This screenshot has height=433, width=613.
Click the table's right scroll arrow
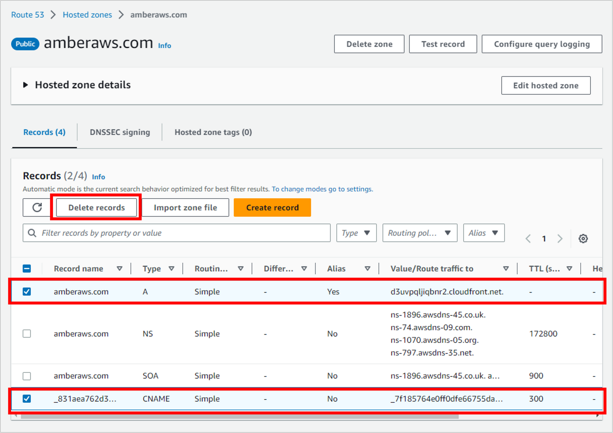pyautogui.click(x=598, y=416)
